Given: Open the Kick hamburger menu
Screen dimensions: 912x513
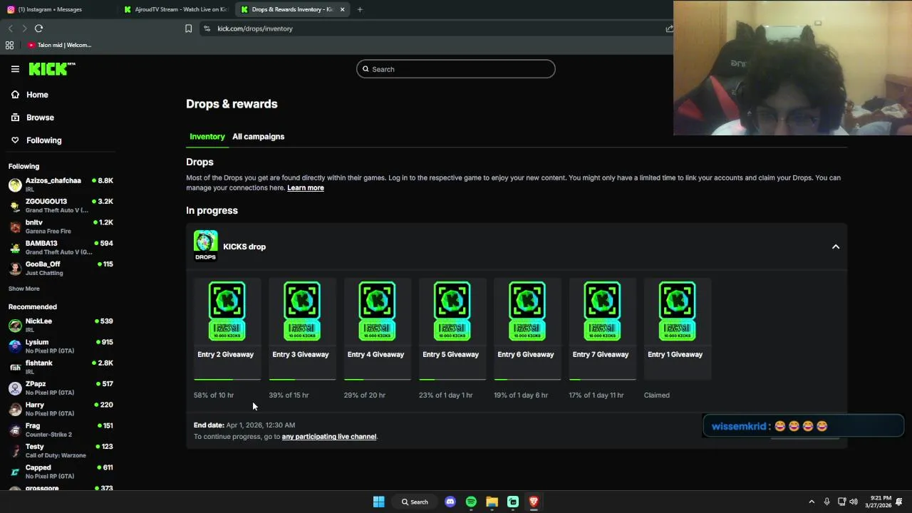Looking at the screenshot, I should point(15,69).
